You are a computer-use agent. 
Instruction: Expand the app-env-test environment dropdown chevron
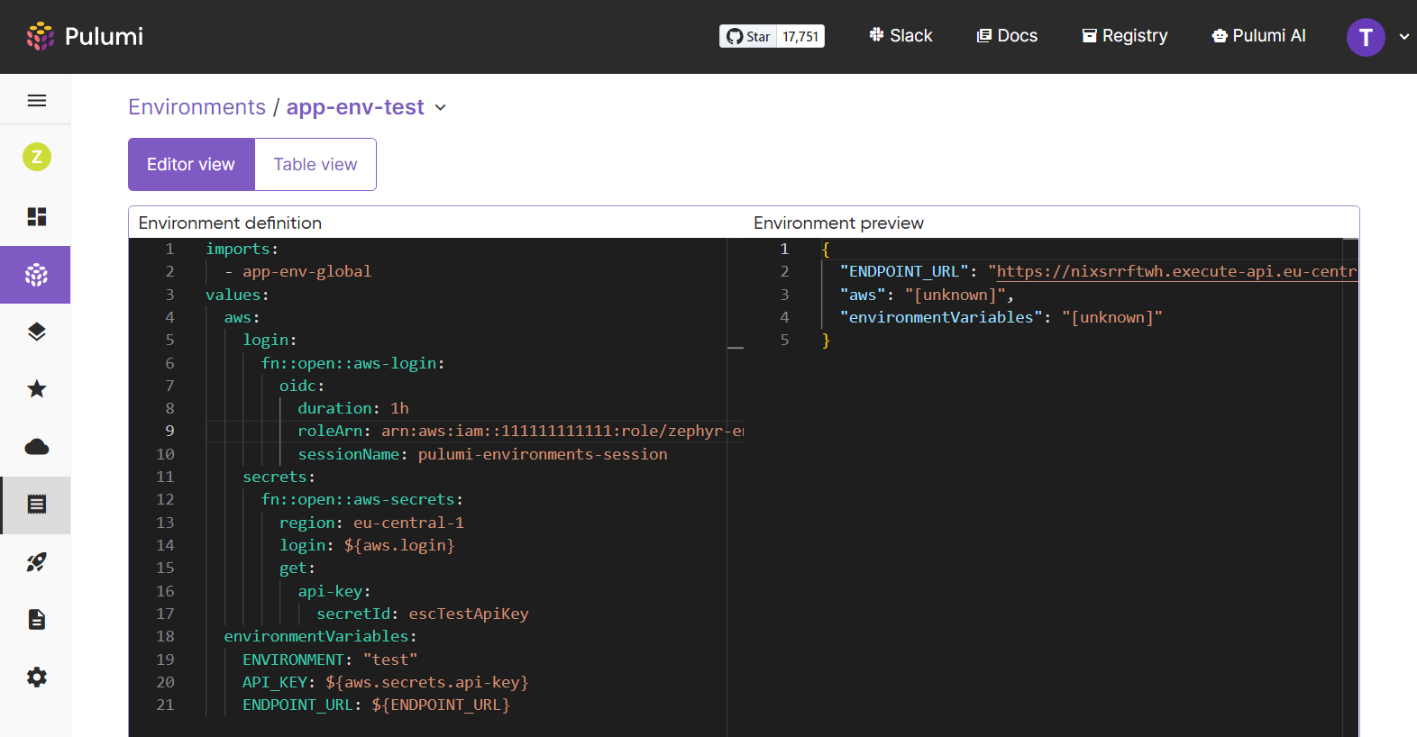pyautogui.click(x=441, y=108)
